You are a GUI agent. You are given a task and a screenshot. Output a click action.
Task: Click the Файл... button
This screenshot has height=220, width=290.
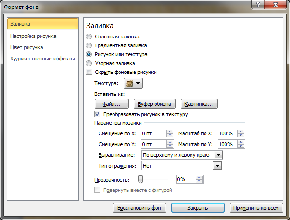coord(112,104)
